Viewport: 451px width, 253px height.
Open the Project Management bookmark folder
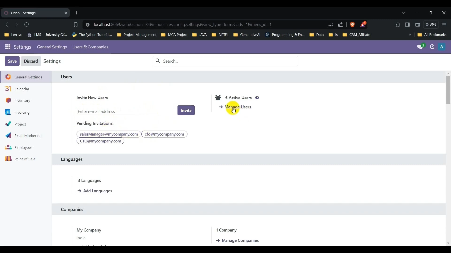point(137,35)
